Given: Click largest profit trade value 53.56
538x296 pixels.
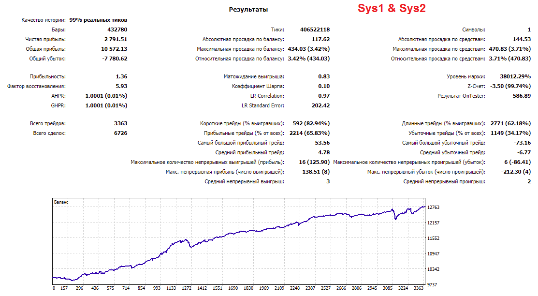Looking at the screenshot, I should [322, 143].
